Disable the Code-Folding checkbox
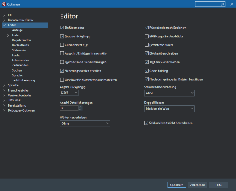The image size is (236, 191). 147,71
